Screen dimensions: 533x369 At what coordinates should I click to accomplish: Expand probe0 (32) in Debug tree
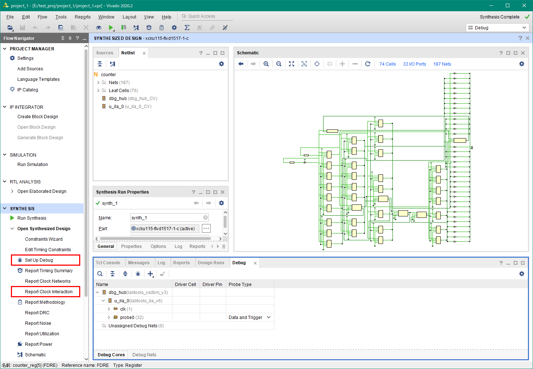[109, 318]
